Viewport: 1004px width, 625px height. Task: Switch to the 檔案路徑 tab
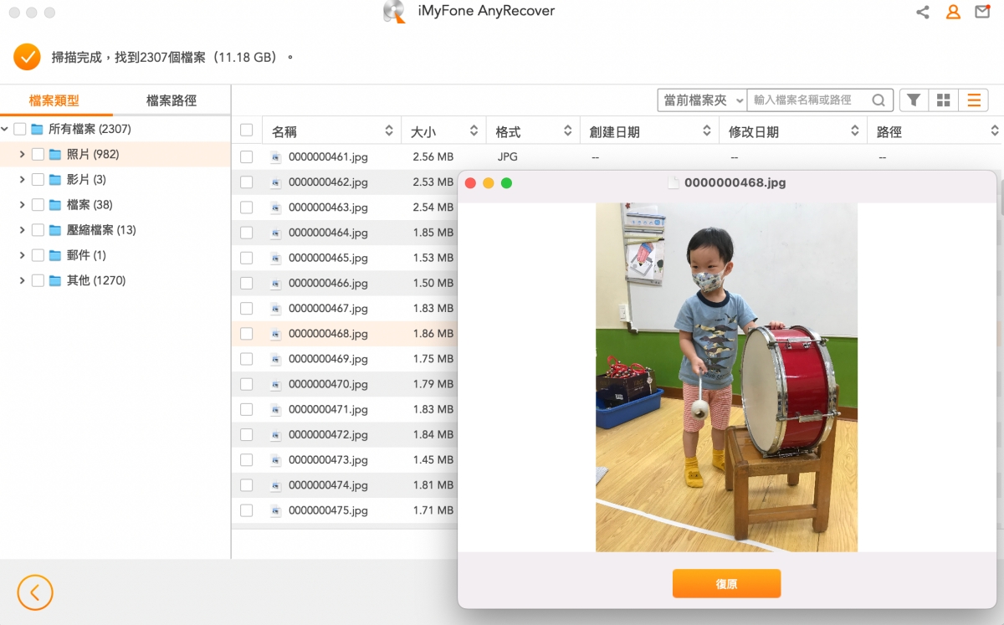(171, 100)
